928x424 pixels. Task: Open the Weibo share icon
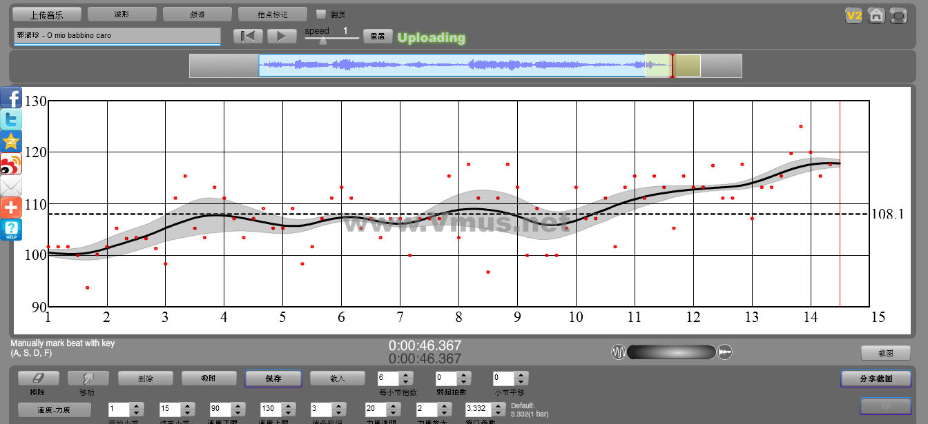[x=11, y=163]
